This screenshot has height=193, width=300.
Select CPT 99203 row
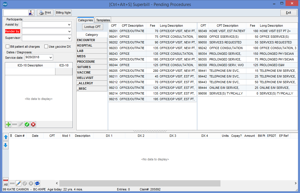152,48
